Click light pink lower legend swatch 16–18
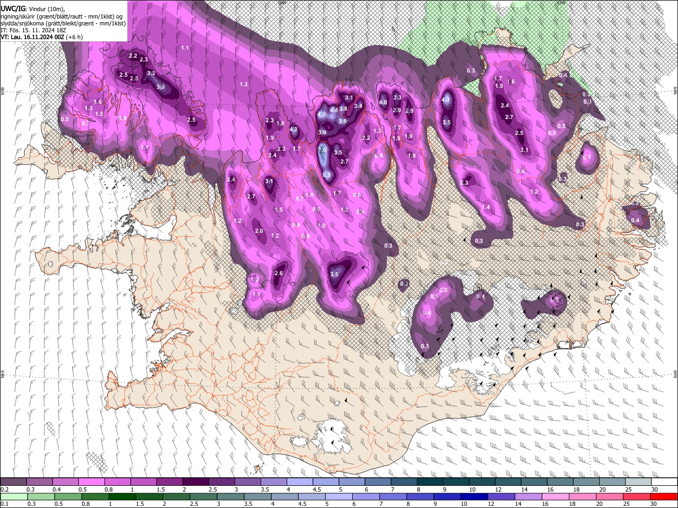 tap(555, 497)
